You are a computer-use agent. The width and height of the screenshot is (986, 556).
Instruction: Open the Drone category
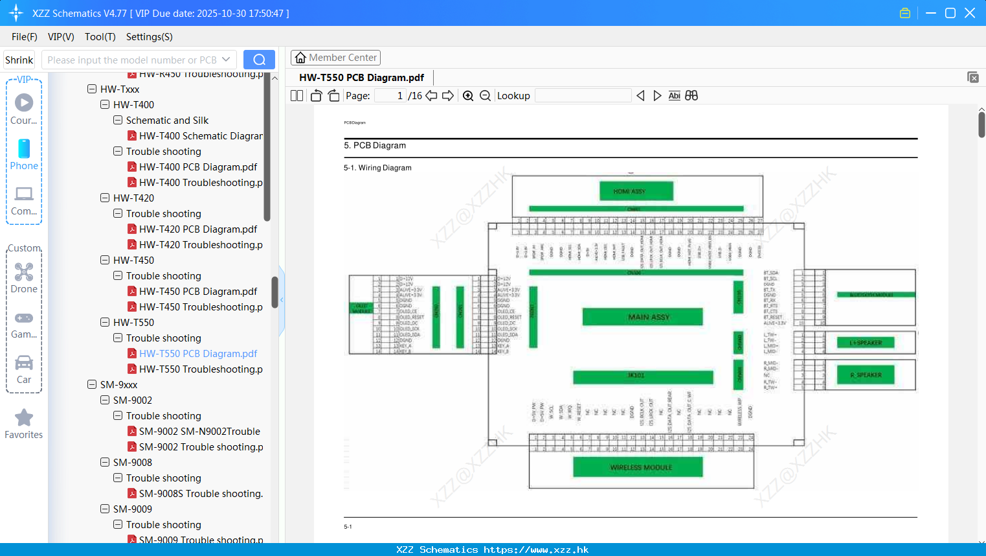click(24, 272)
